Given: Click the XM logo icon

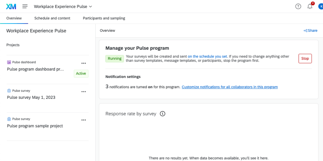Looking at the screenshot, I should point(11,6).
